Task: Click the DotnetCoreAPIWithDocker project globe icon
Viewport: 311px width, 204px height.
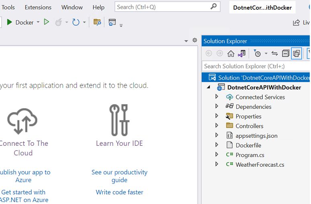Action: point(221,87)
